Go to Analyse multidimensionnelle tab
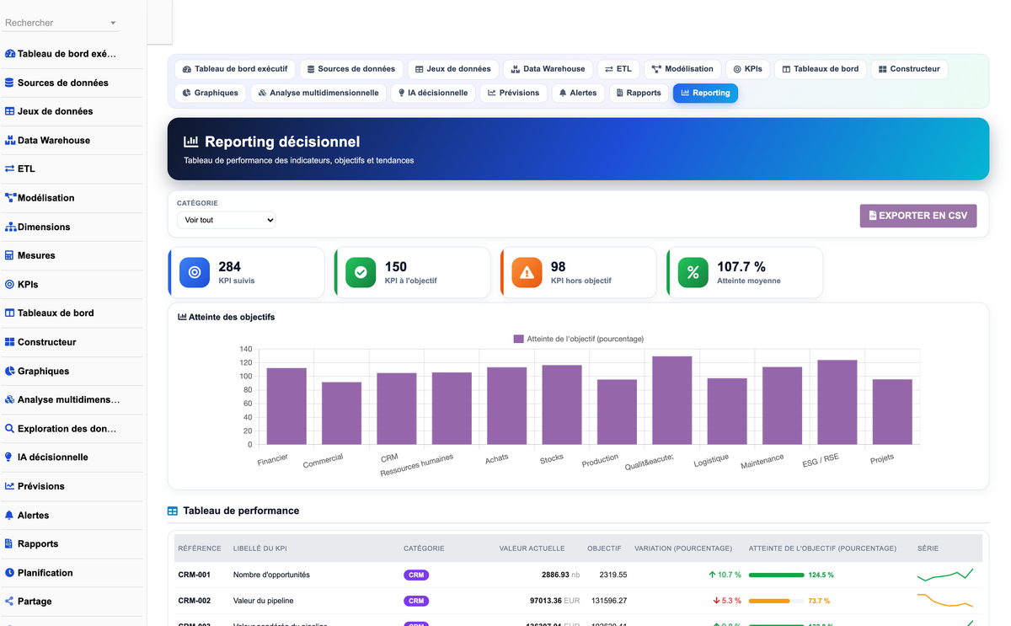The image size is (1011, 626). click(x=318, y=93)
